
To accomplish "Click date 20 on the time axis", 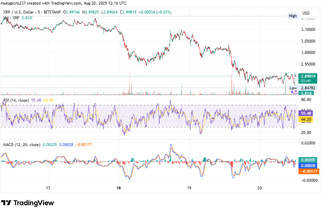I will [259, 188].
